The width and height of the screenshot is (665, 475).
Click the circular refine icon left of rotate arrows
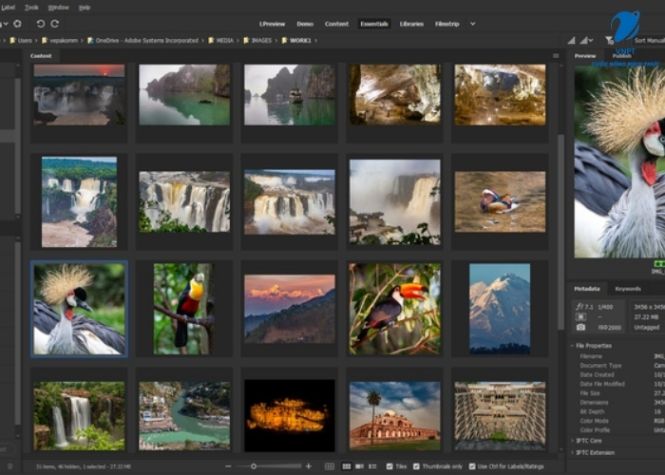[17, 24]
